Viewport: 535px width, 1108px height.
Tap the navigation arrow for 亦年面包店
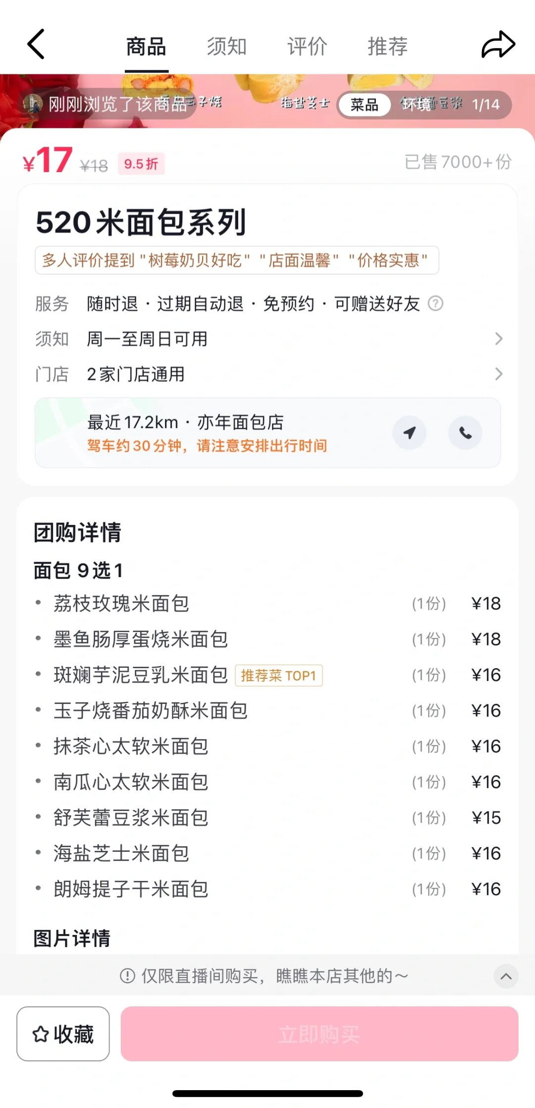tap(409, 433)
